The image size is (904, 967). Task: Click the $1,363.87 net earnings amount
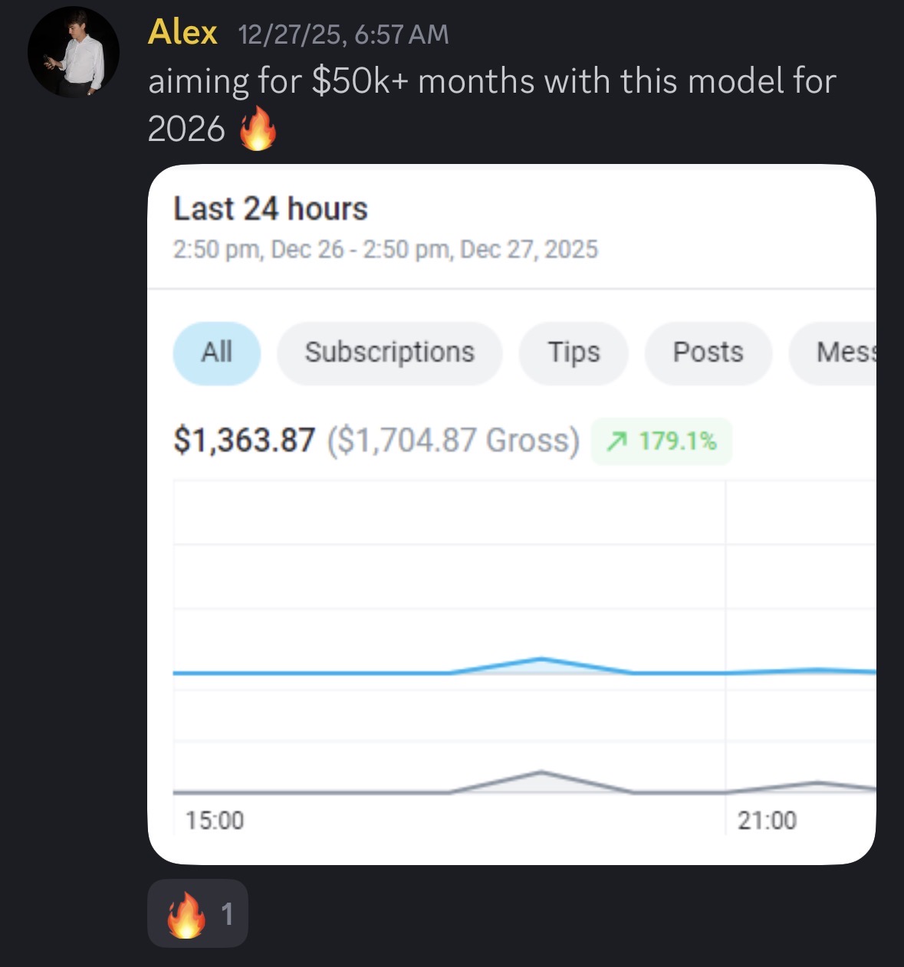tap(245, 441)
